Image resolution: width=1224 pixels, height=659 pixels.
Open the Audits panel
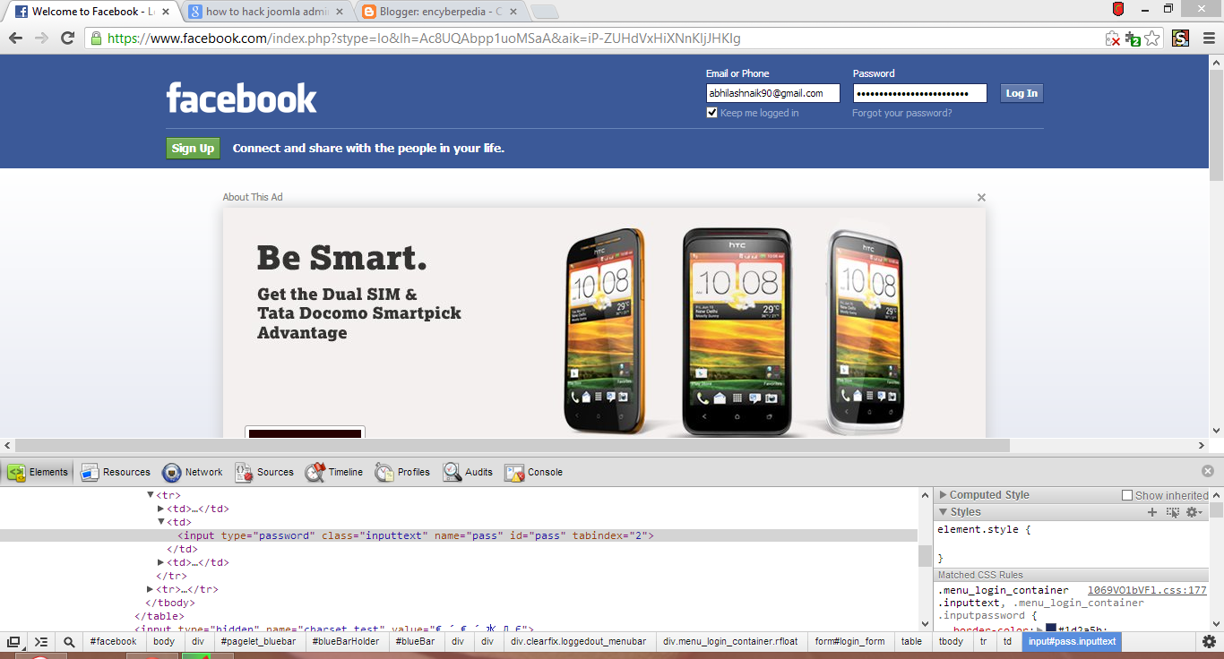(x=468, y=472)
